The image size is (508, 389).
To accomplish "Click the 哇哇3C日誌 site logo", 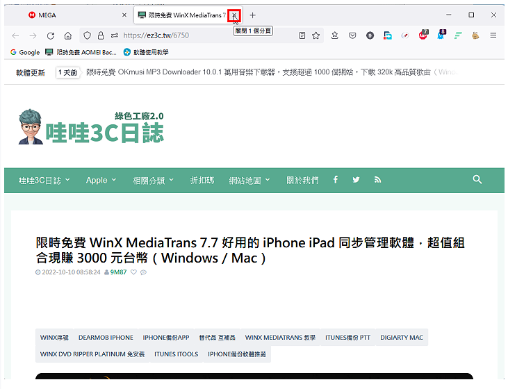I will tap(91, 127).
